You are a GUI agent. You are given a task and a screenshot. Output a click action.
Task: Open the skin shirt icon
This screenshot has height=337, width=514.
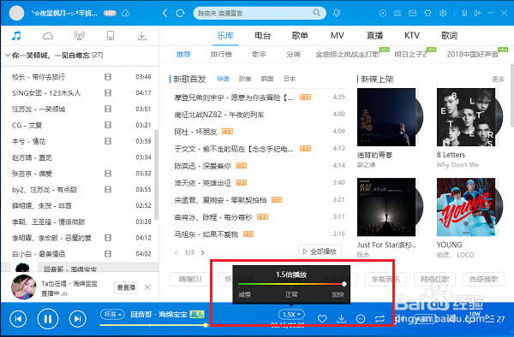(427, 13)
